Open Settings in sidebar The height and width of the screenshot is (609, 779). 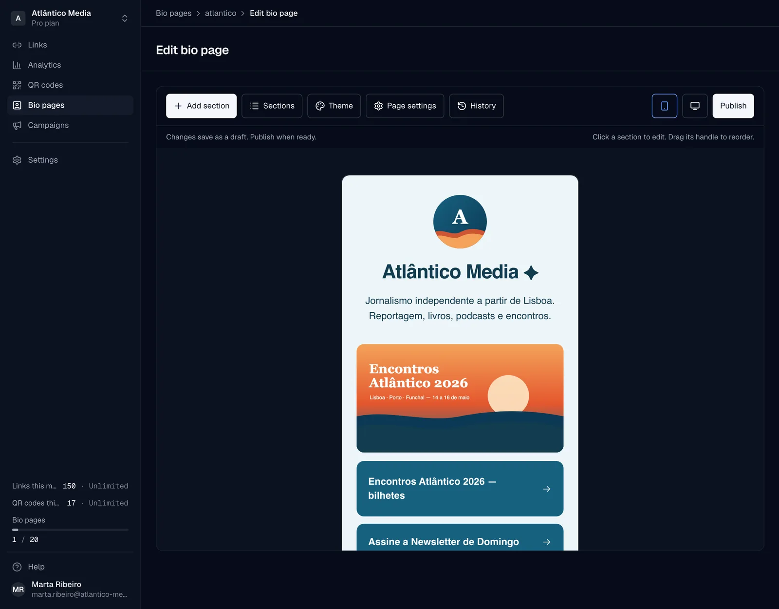70,160
